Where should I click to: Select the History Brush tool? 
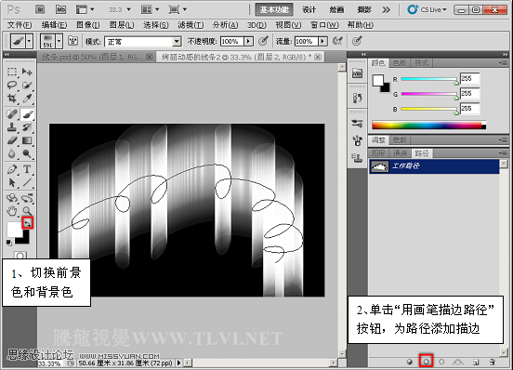tap(27, 127)
